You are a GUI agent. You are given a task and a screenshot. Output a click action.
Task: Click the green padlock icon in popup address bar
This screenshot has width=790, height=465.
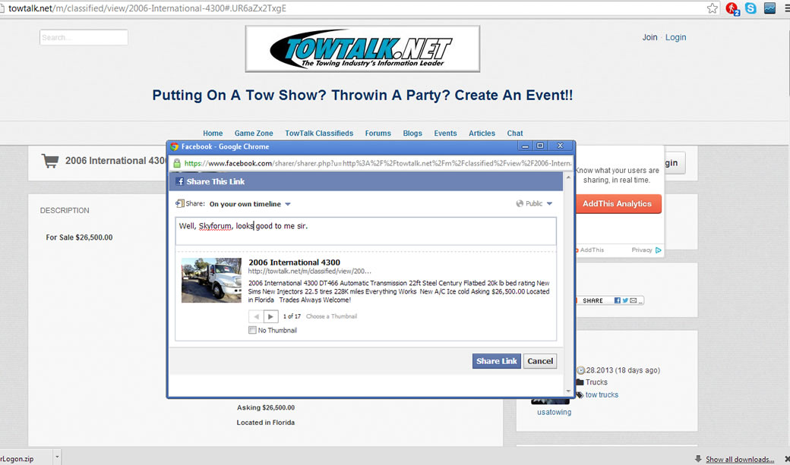tap(177, 163)
